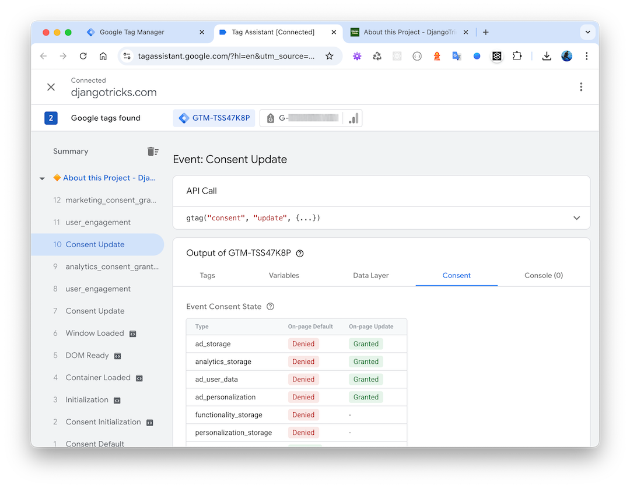Clear the event list with the trash icon
This screenshot has width=630, height=488.
point(153,152)
